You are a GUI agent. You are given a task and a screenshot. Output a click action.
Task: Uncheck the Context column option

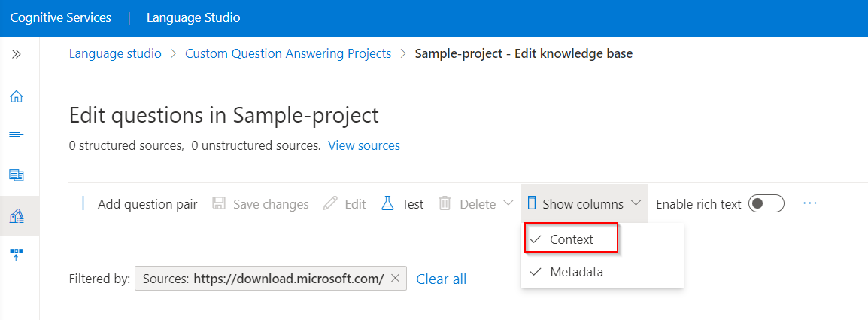coord(571,239)
